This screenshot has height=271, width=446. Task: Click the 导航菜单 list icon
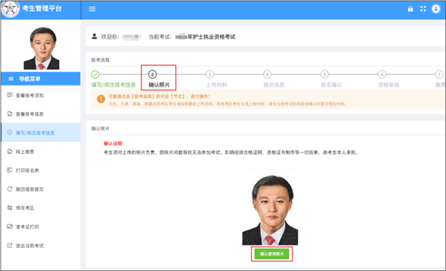pos(11,78)
